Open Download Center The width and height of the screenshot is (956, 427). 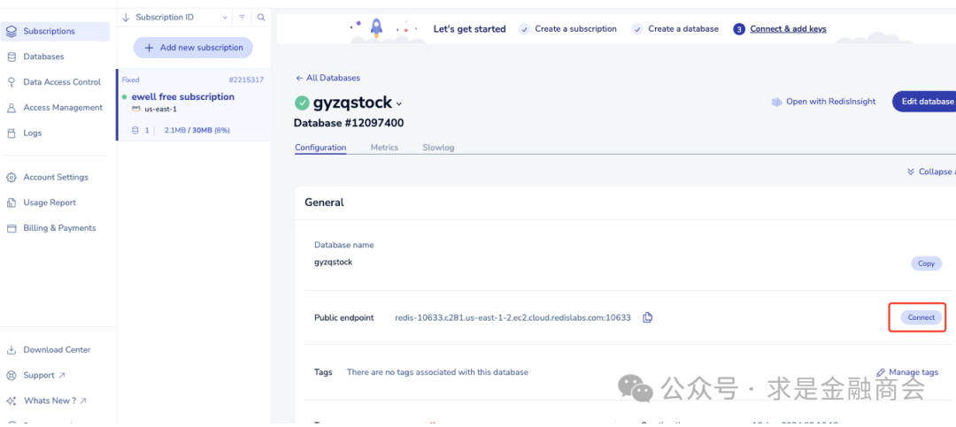pos(57,349)
